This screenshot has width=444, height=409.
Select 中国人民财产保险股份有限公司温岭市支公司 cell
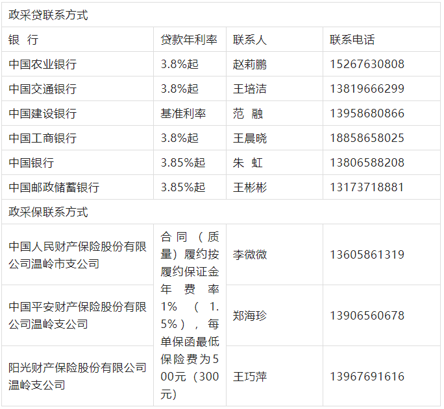tap(77, 255)
